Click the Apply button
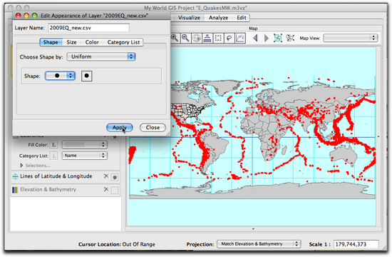 pyautogui.click(x=120, y=128)
